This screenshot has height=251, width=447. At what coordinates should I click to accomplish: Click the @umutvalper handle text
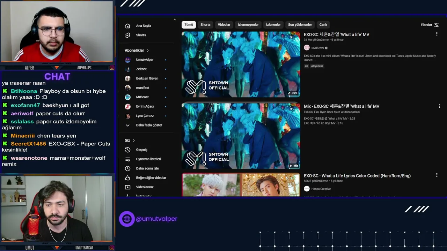[156, 219]
